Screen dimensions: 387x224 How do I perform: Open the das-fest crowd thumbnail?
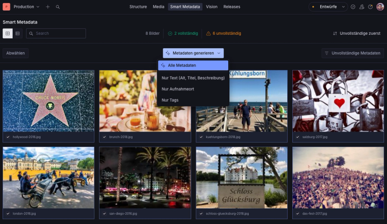tap(338, 178)
